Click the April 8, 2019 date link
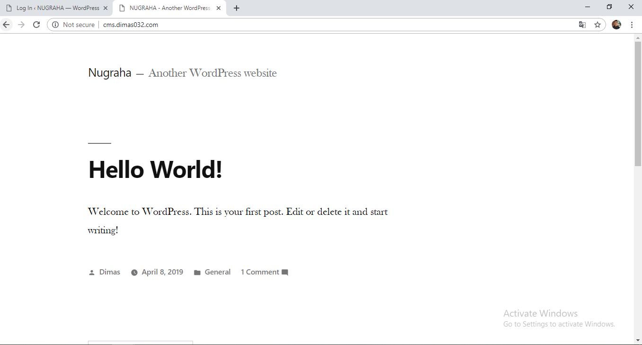This screenshot has width=642, height=345. 162,272
